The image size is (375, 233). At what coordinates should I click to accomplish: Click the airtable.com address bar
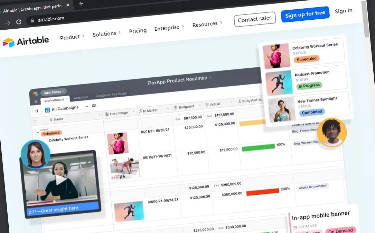coord(51,19)
